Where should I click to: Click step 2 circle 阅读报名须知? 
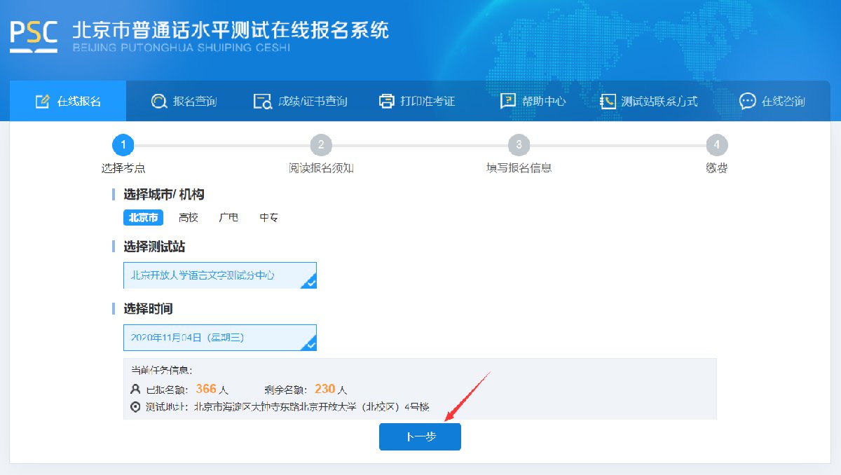[x=320, y=145]
